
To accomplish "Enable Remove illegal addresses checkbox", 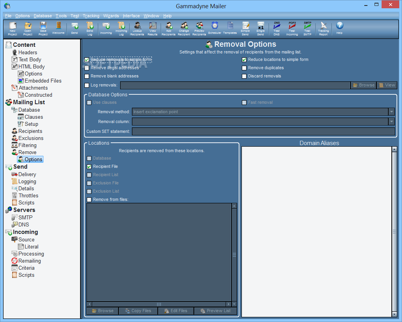I will pos(87,68).
